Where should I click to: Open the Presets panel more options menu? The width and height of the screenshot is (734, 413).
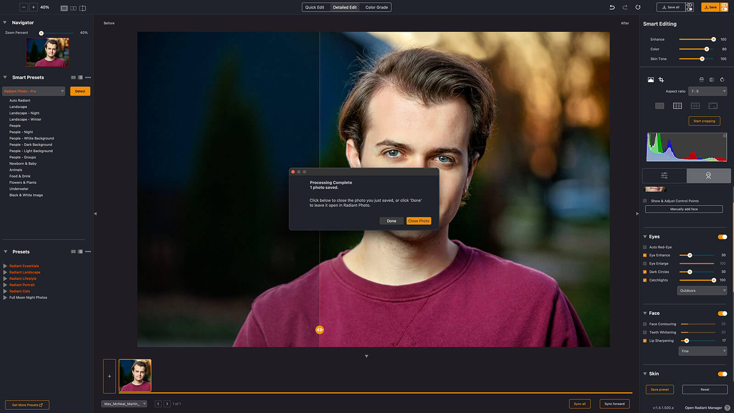pos(88,251)
